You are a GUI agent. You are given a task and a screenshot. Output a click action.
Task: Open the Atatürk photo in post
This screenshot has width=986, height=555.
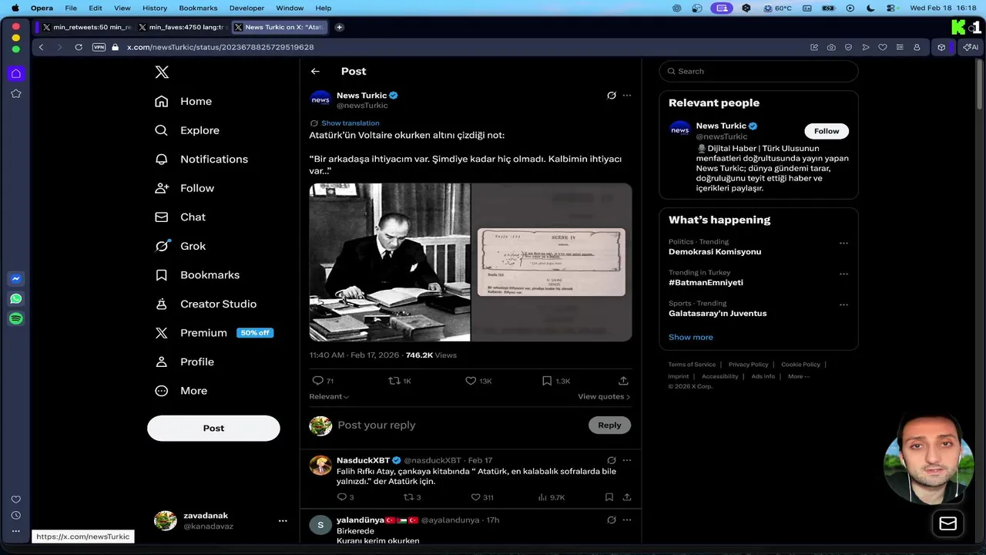pyautogui.click(x=390, y=262)
